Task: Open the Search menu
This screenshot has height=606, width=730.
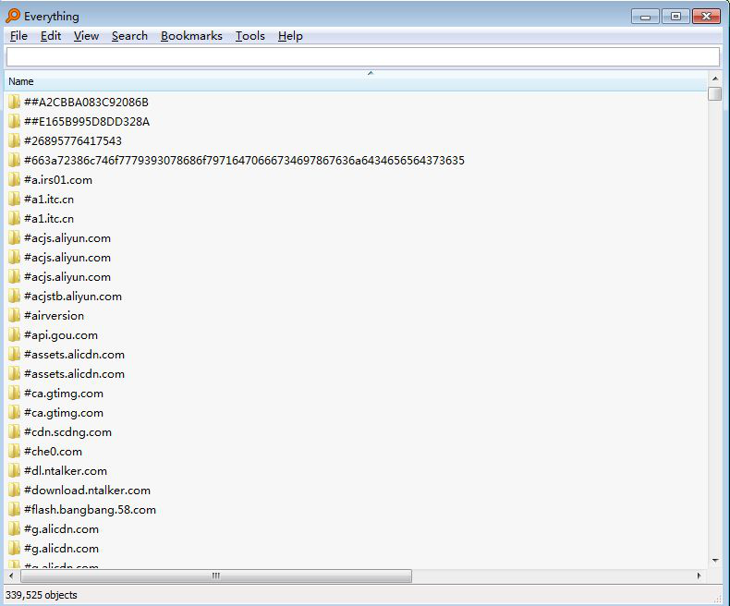Action: coord(129,36)
